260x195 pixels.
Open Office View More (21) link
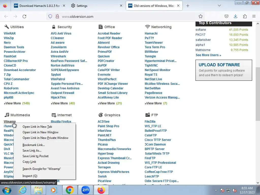pos(110,103)
